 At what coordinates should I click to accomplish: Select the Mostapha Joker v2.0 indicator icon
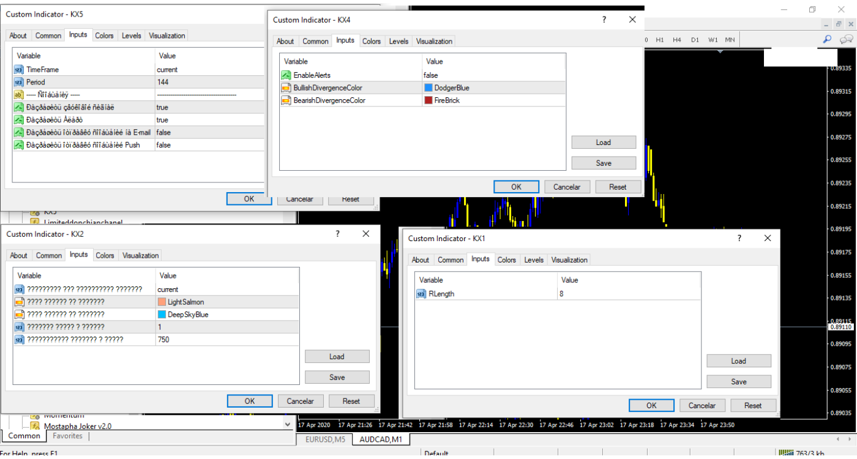tap(36, 426)
